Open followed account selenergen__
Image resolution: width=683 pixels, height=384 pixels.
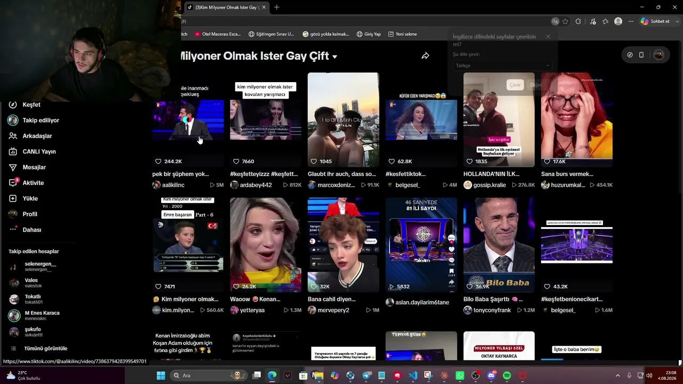click(33, 266)
